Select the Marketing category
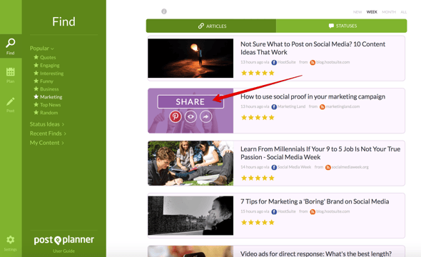This screenshot has height=257, width=421. pos(48,96)
